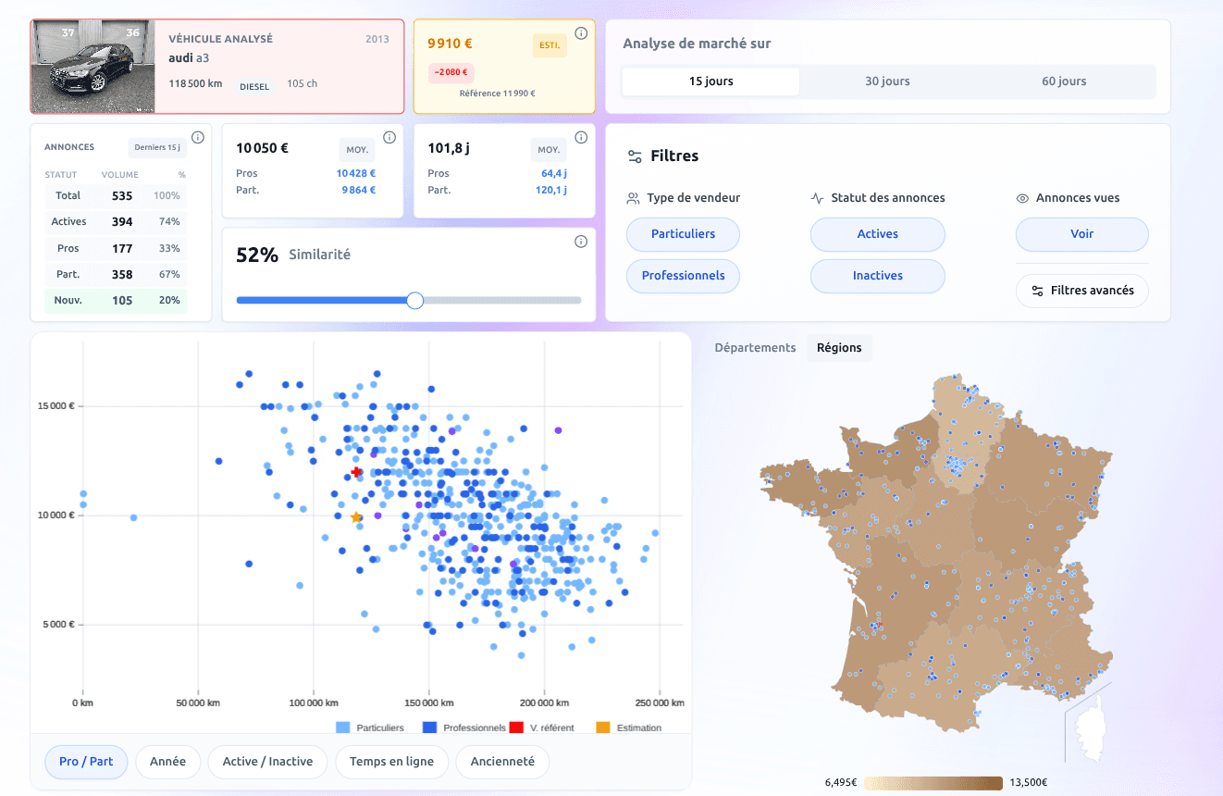Adjust the Similarité slider handle
Viewport: 1223px width, 796px height.
[x=414, y=300]
